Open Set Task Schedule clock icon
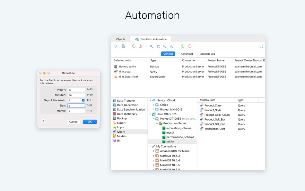 pos(134,46)
